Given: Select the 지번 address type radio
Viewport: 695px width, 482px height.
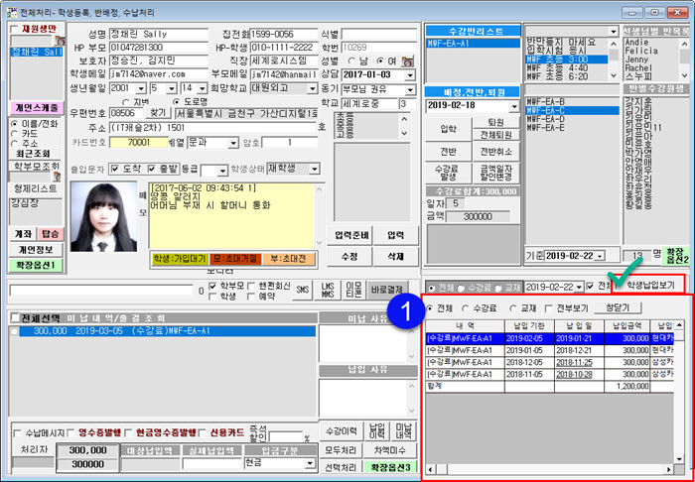Looking at the screenshot, I should click(125, 102).
